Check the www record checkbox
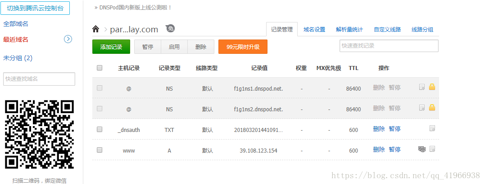The image size is (485, 184). click(99, 150)
